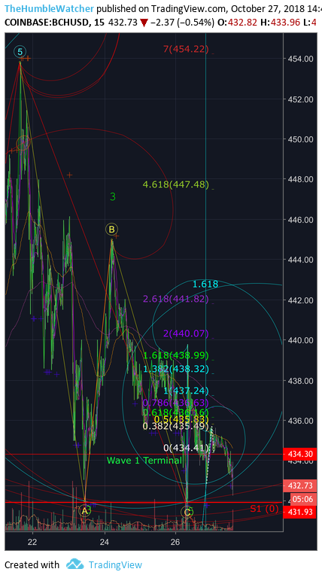This screenshot has width=322, height=578.
Task: Click the 431.93 red price tag
Action: (x=299, y=512)
